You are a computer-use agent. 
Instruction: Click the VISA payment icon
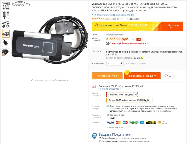[110, 123]
